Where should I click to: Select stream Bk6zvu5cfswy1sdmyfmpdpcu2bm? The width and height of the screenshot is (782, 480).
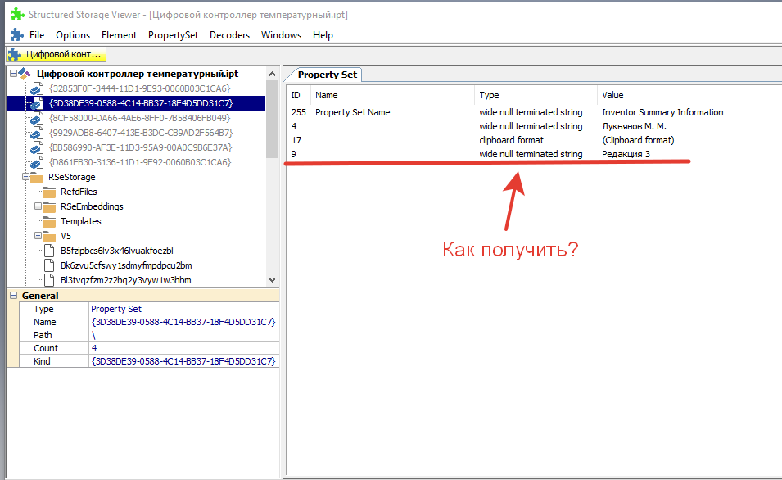tap(126, 265)
